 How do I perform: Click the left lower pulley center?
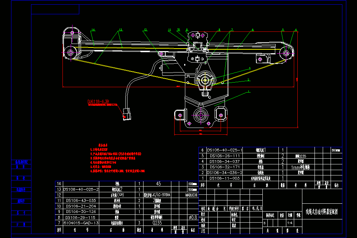click(x=71, y=53)
